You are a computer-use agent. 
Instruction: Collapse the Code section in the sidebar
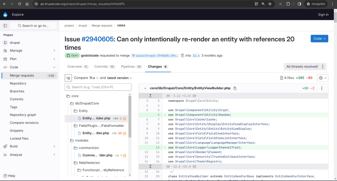[29, 67]
